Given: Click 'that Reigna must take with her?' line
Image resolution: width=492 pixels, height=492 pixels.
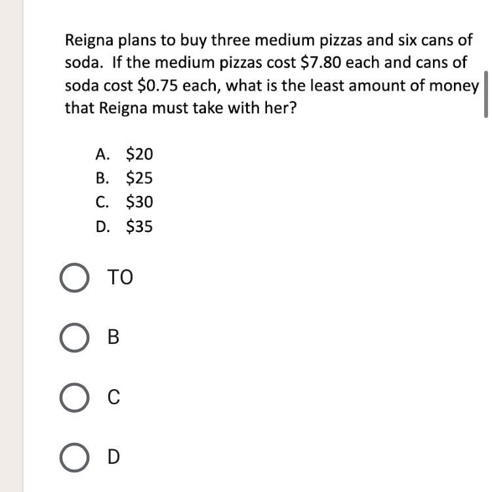Looking at the screenshot, I should click(x=180, y=108).
